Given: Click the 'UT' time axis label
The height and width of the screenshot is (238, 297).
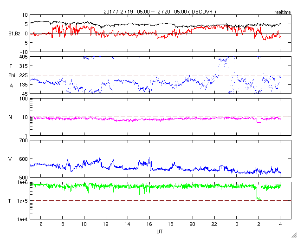Looking at the screenshot, I should 159,231.
